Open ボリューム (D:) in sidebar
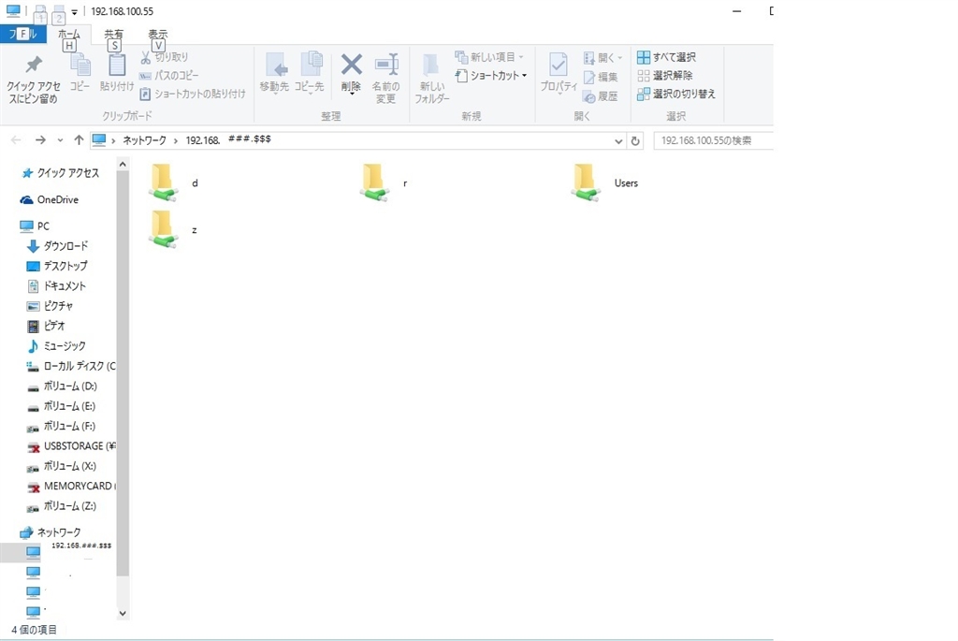 pyautogui.click(x=62, y=386)
